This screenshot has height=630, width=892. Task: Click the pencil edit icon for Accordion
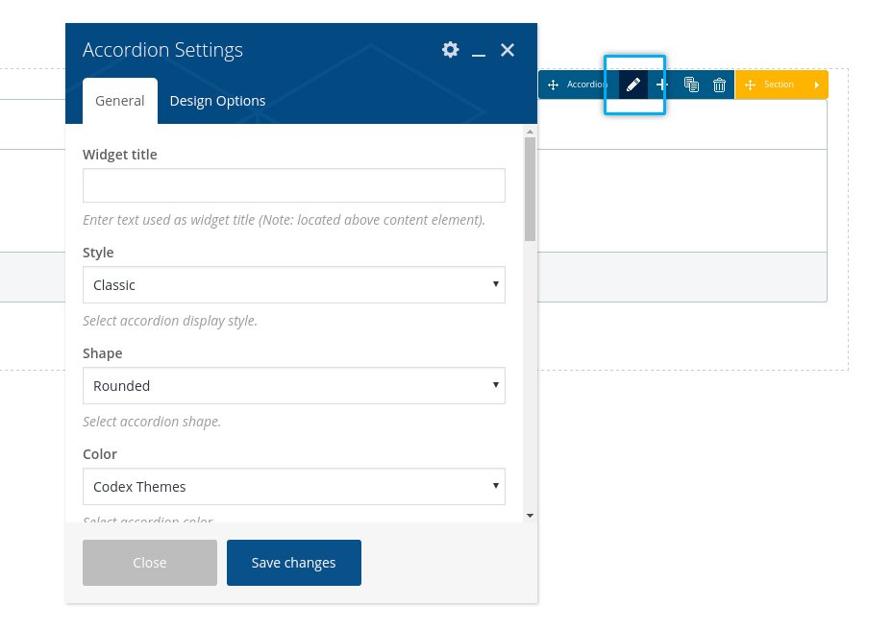click(632, 85)
